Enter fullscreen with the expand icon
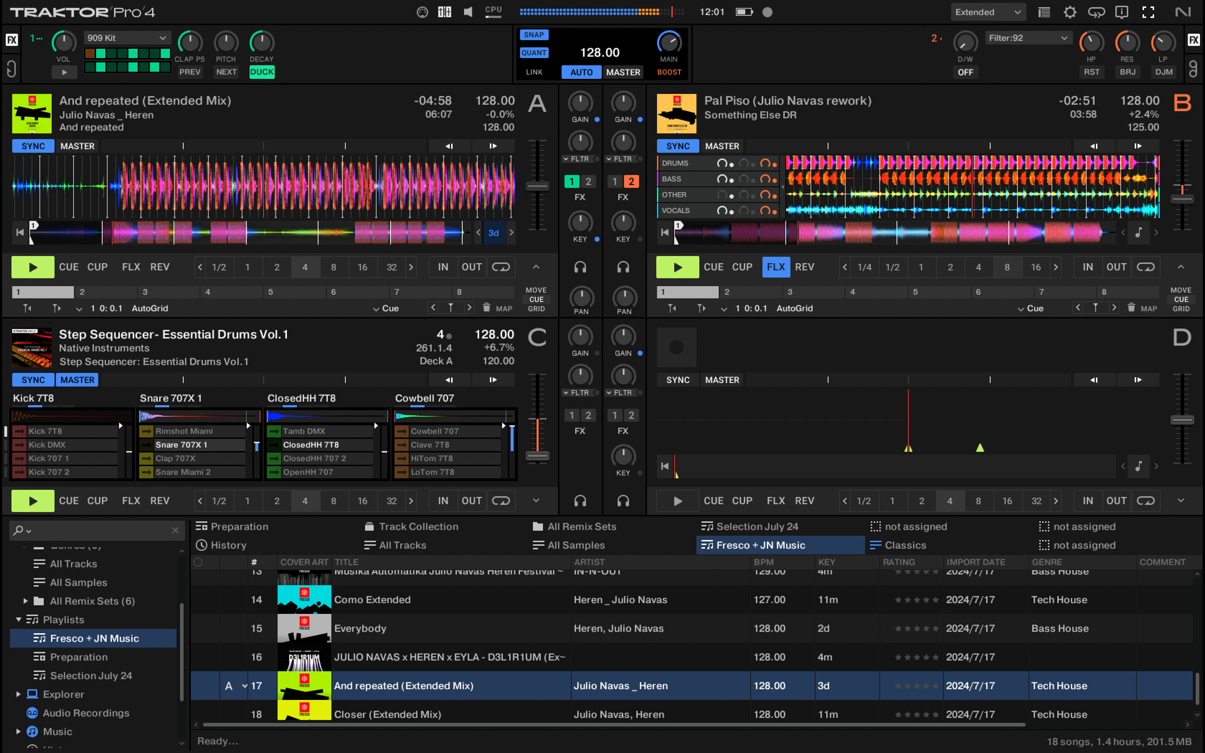Screen dimensions: 1205x753 pos(1148,12)
